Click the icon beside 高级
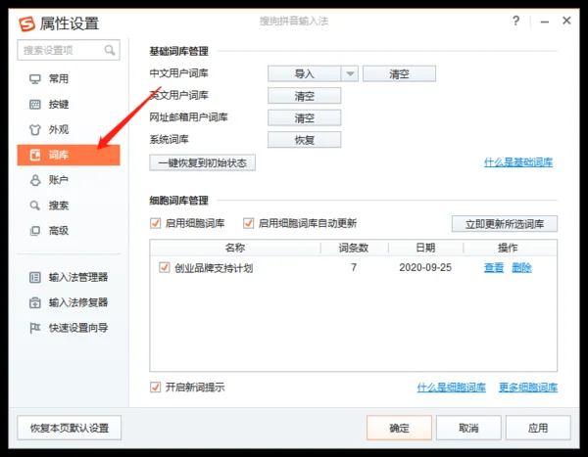Viewport: 588px width, 457px height. (x=35, y=232)
